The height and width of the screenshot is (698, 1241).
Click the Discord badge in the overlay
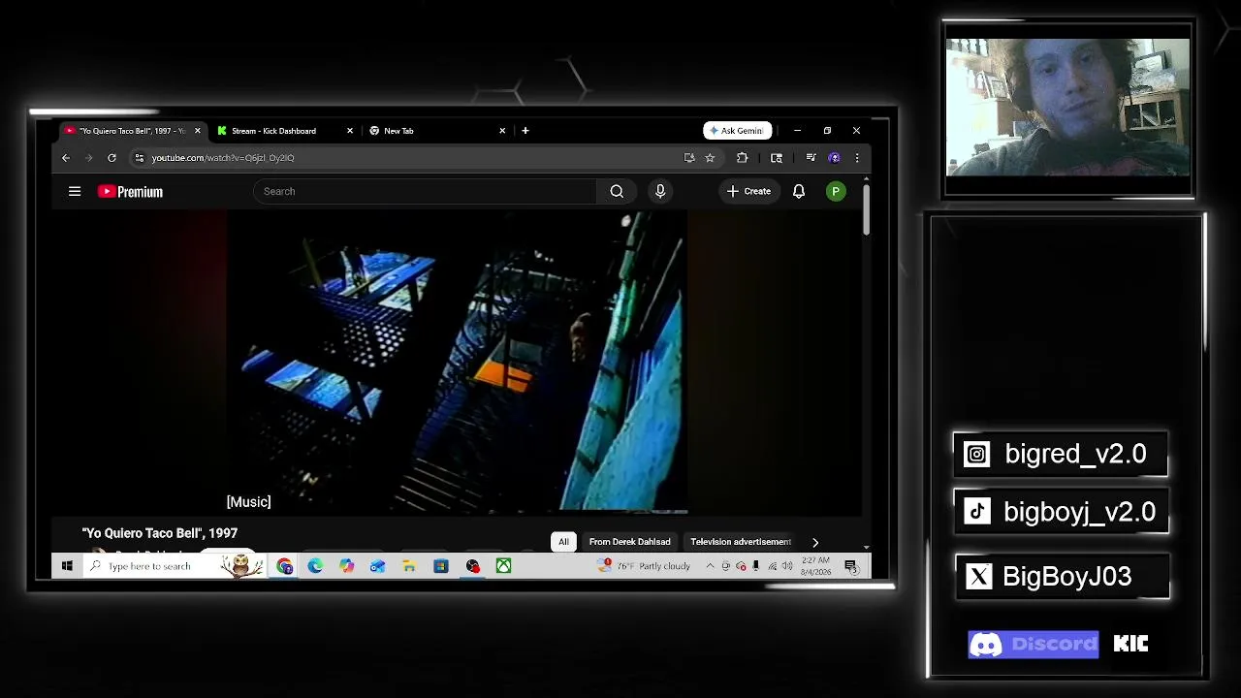[x=1034, y=645]
